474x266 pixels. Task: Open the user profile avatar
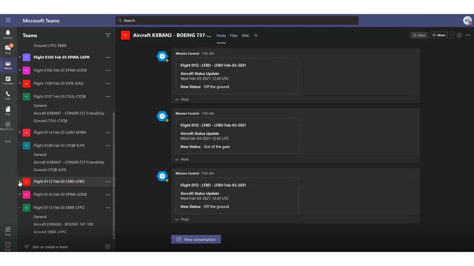point(467,21)
